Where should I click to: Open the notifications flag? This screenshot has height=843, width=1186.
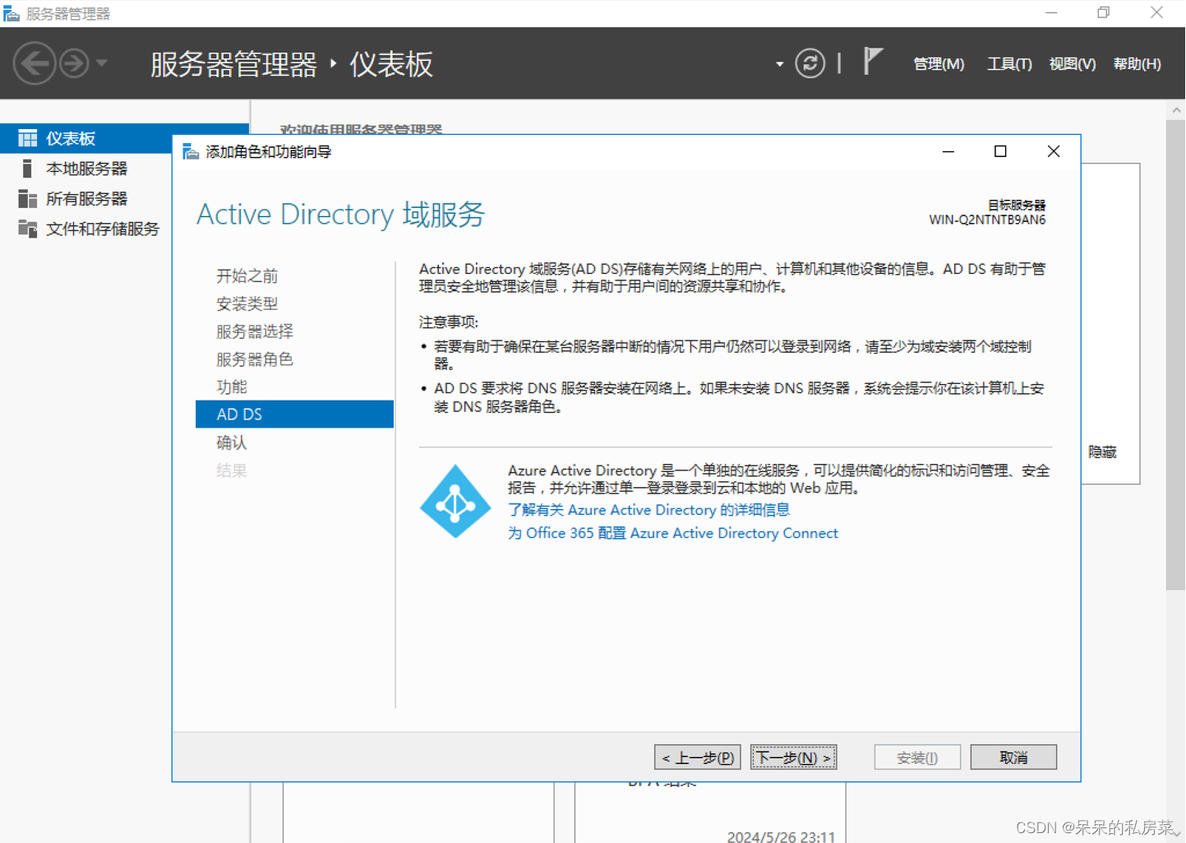[x=873, y=62]
